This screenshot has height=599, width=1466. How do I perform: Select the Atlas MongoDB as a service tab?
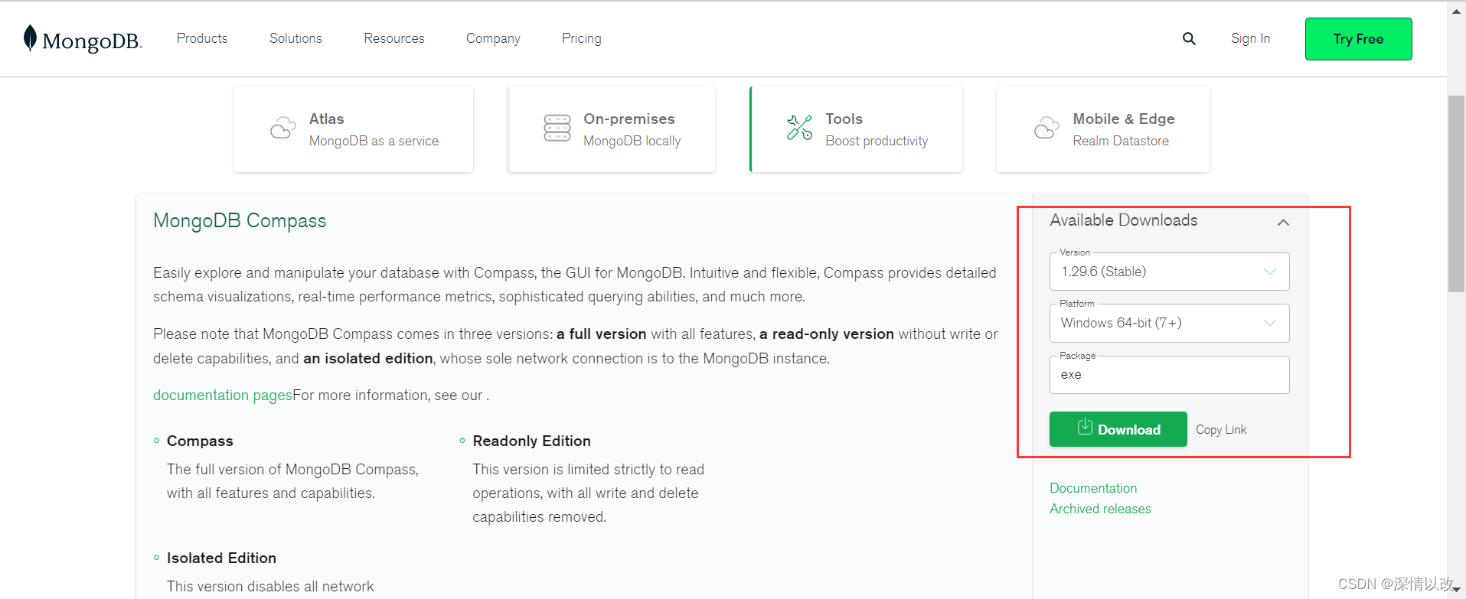point(353,129)
